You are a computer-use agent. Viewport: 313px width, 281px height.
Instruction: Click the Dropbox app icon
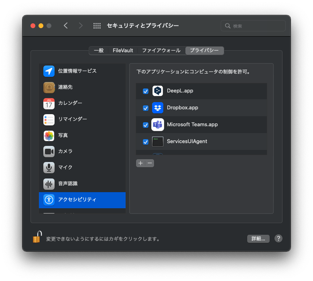pos(158,108)
